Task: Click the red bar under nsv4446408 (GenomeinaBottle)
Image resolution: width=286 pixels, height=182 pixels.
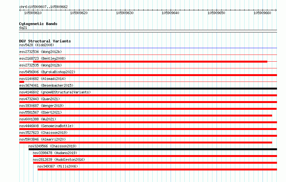Action: [148, 129]
